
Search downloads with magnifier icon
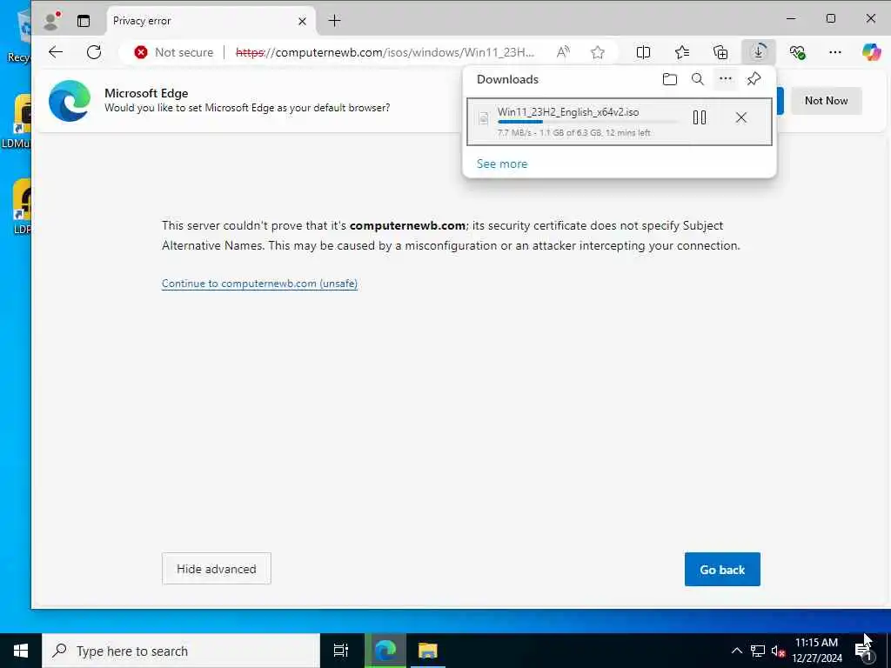click(x=698, y=79)
